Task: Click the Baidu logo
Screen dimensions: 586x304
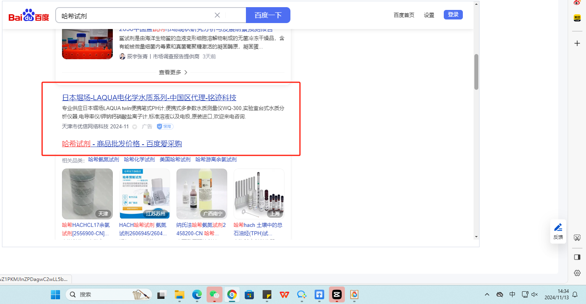Action: click(29, 15)
